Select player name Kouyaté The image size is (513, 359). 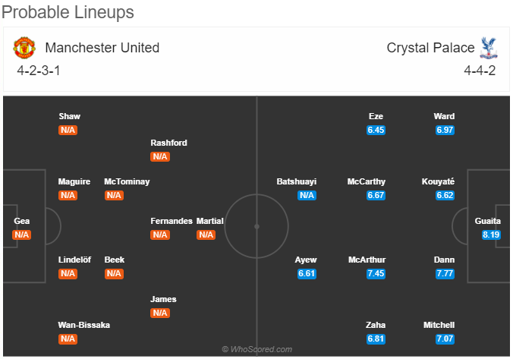click(438, 181)
